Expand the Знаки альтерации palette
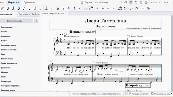The image size is (173, 97). click(x=9, y=63)
